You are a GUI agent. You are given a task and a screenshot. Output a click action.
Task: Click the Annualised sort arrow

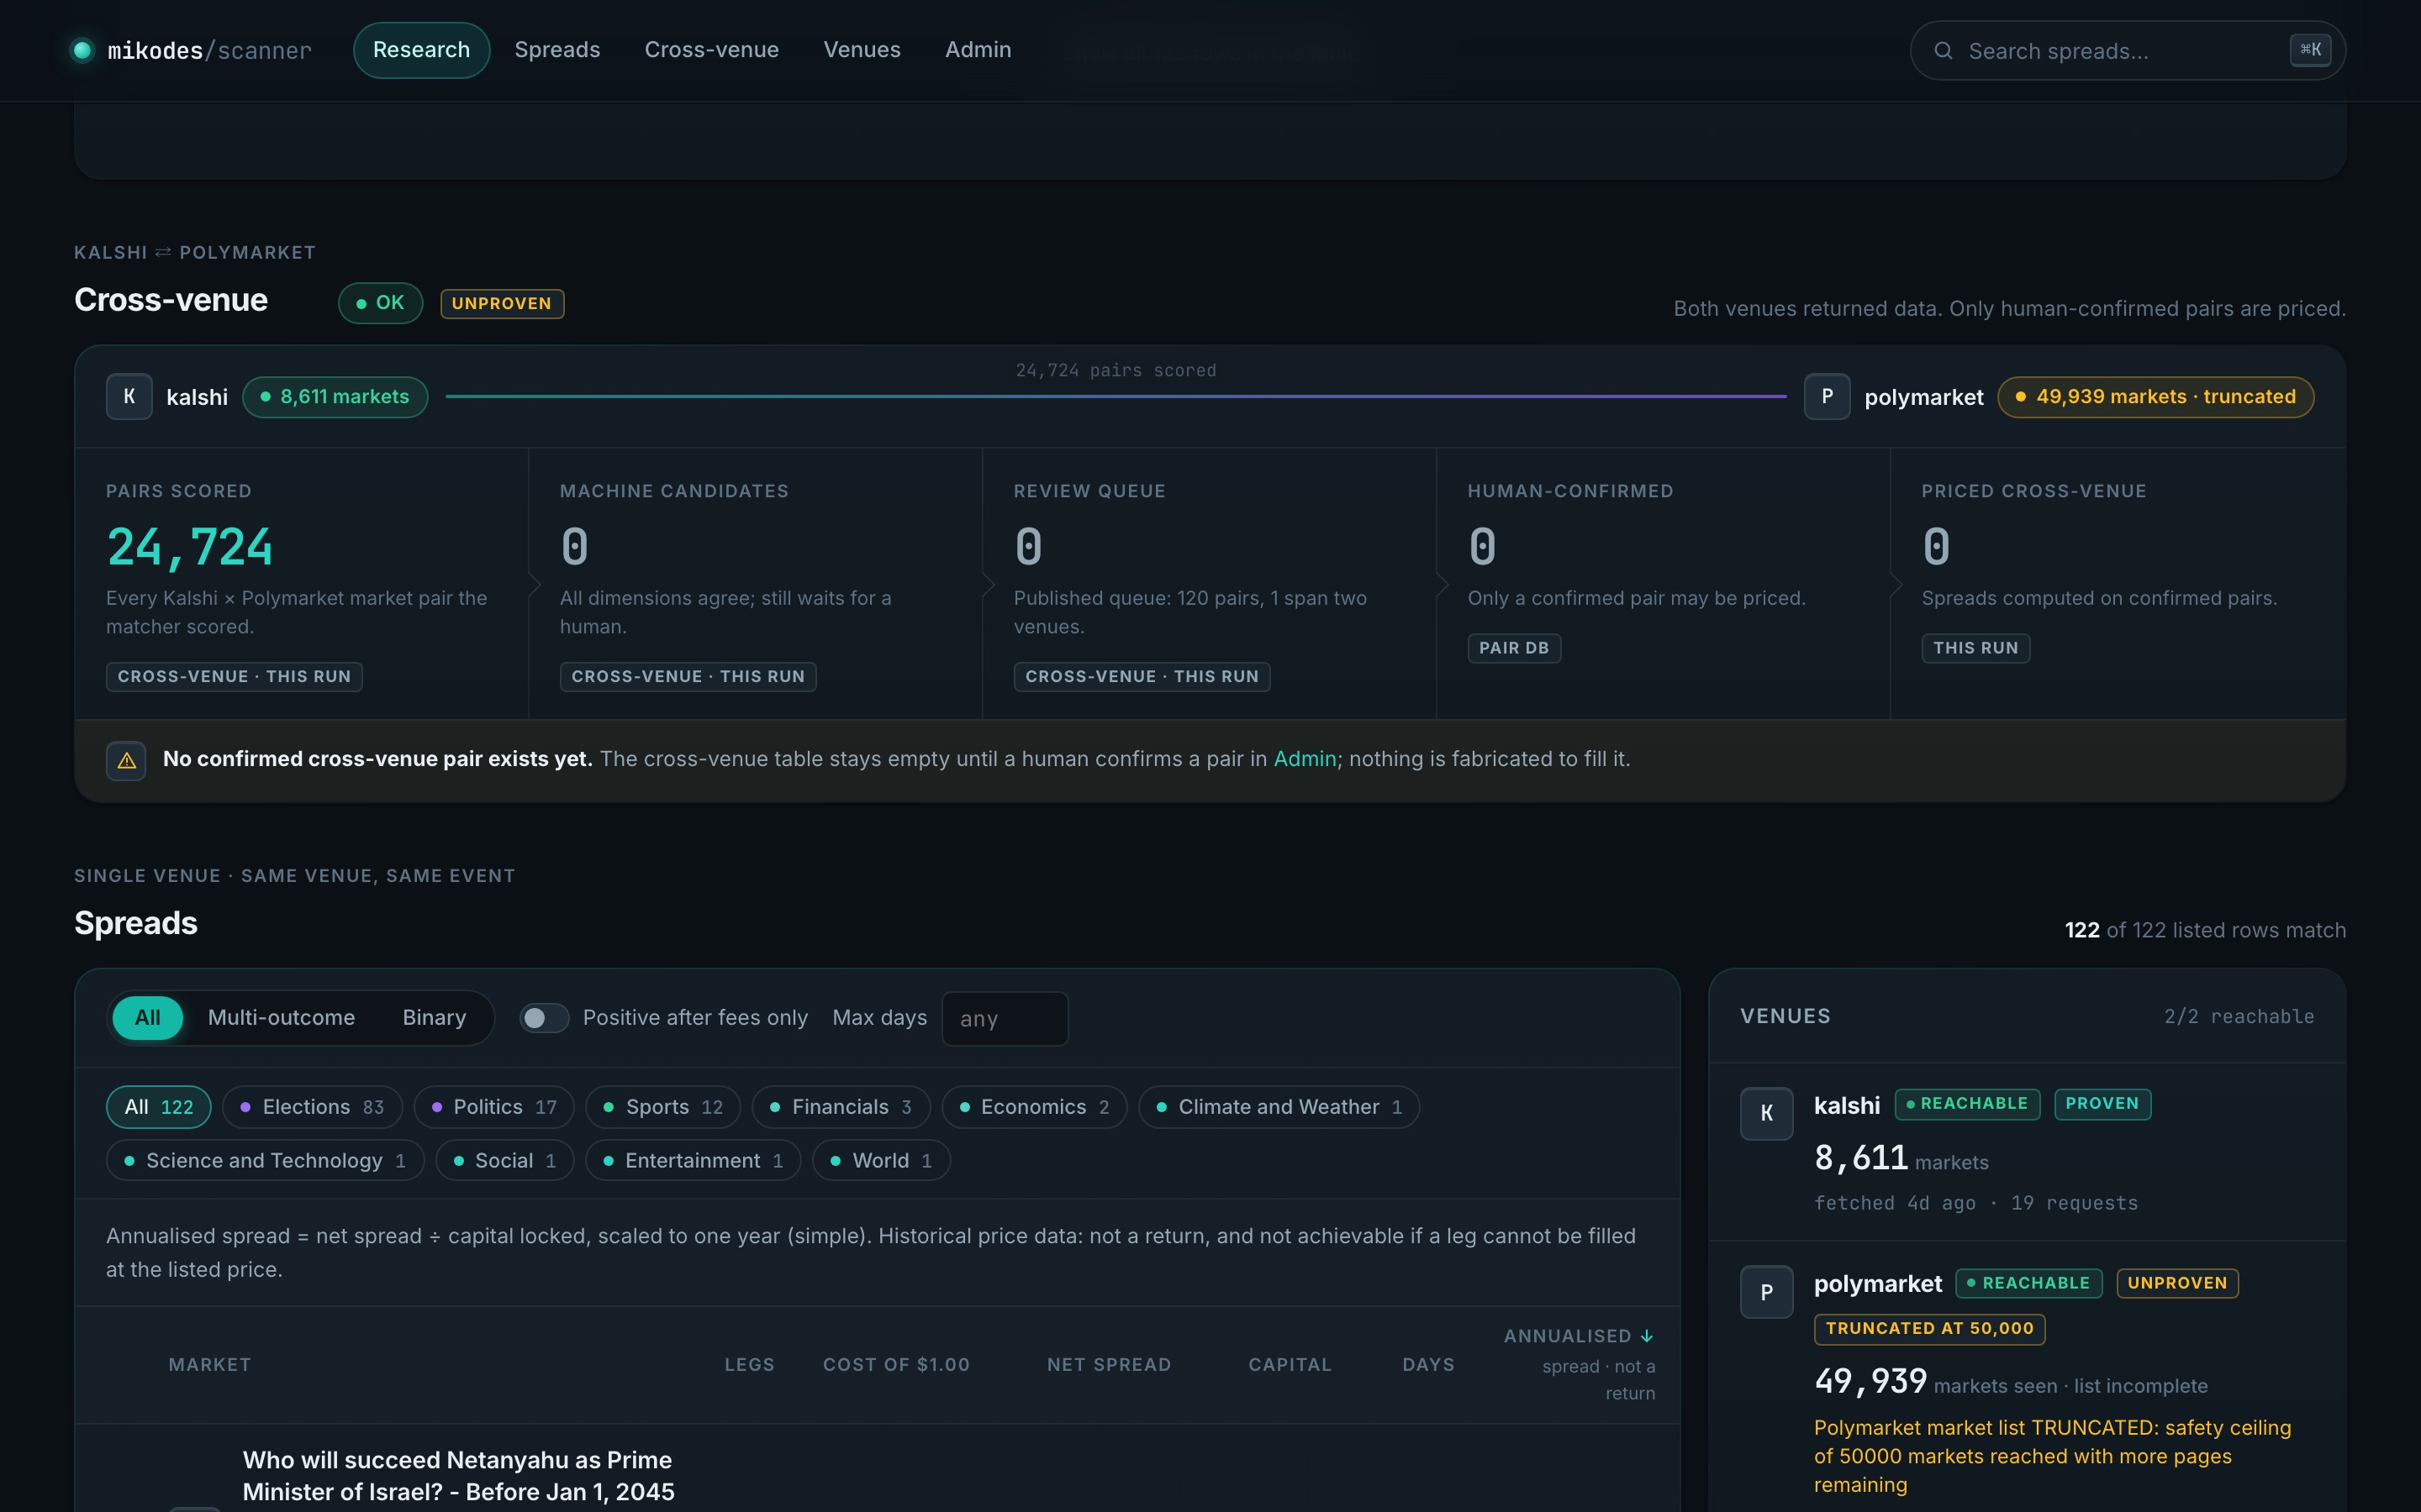click(x=1647, y=1336)
